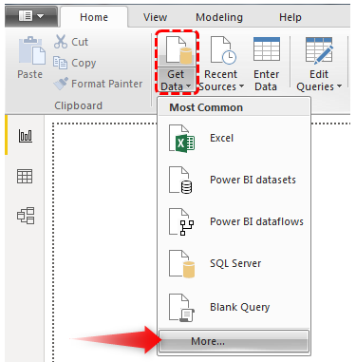This screenshot has width=356, height=362.
Task: Click the Power BI dataflows icon
Action: click(x=181, y=221)
